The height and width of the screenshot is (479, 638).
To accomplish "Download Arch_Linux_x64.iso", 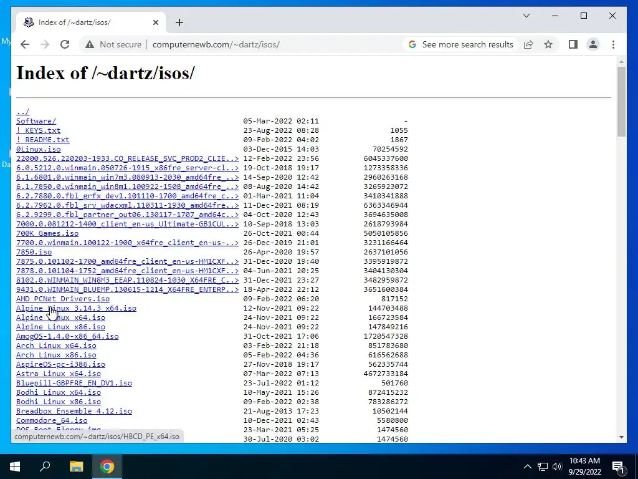I will point(56,346).
